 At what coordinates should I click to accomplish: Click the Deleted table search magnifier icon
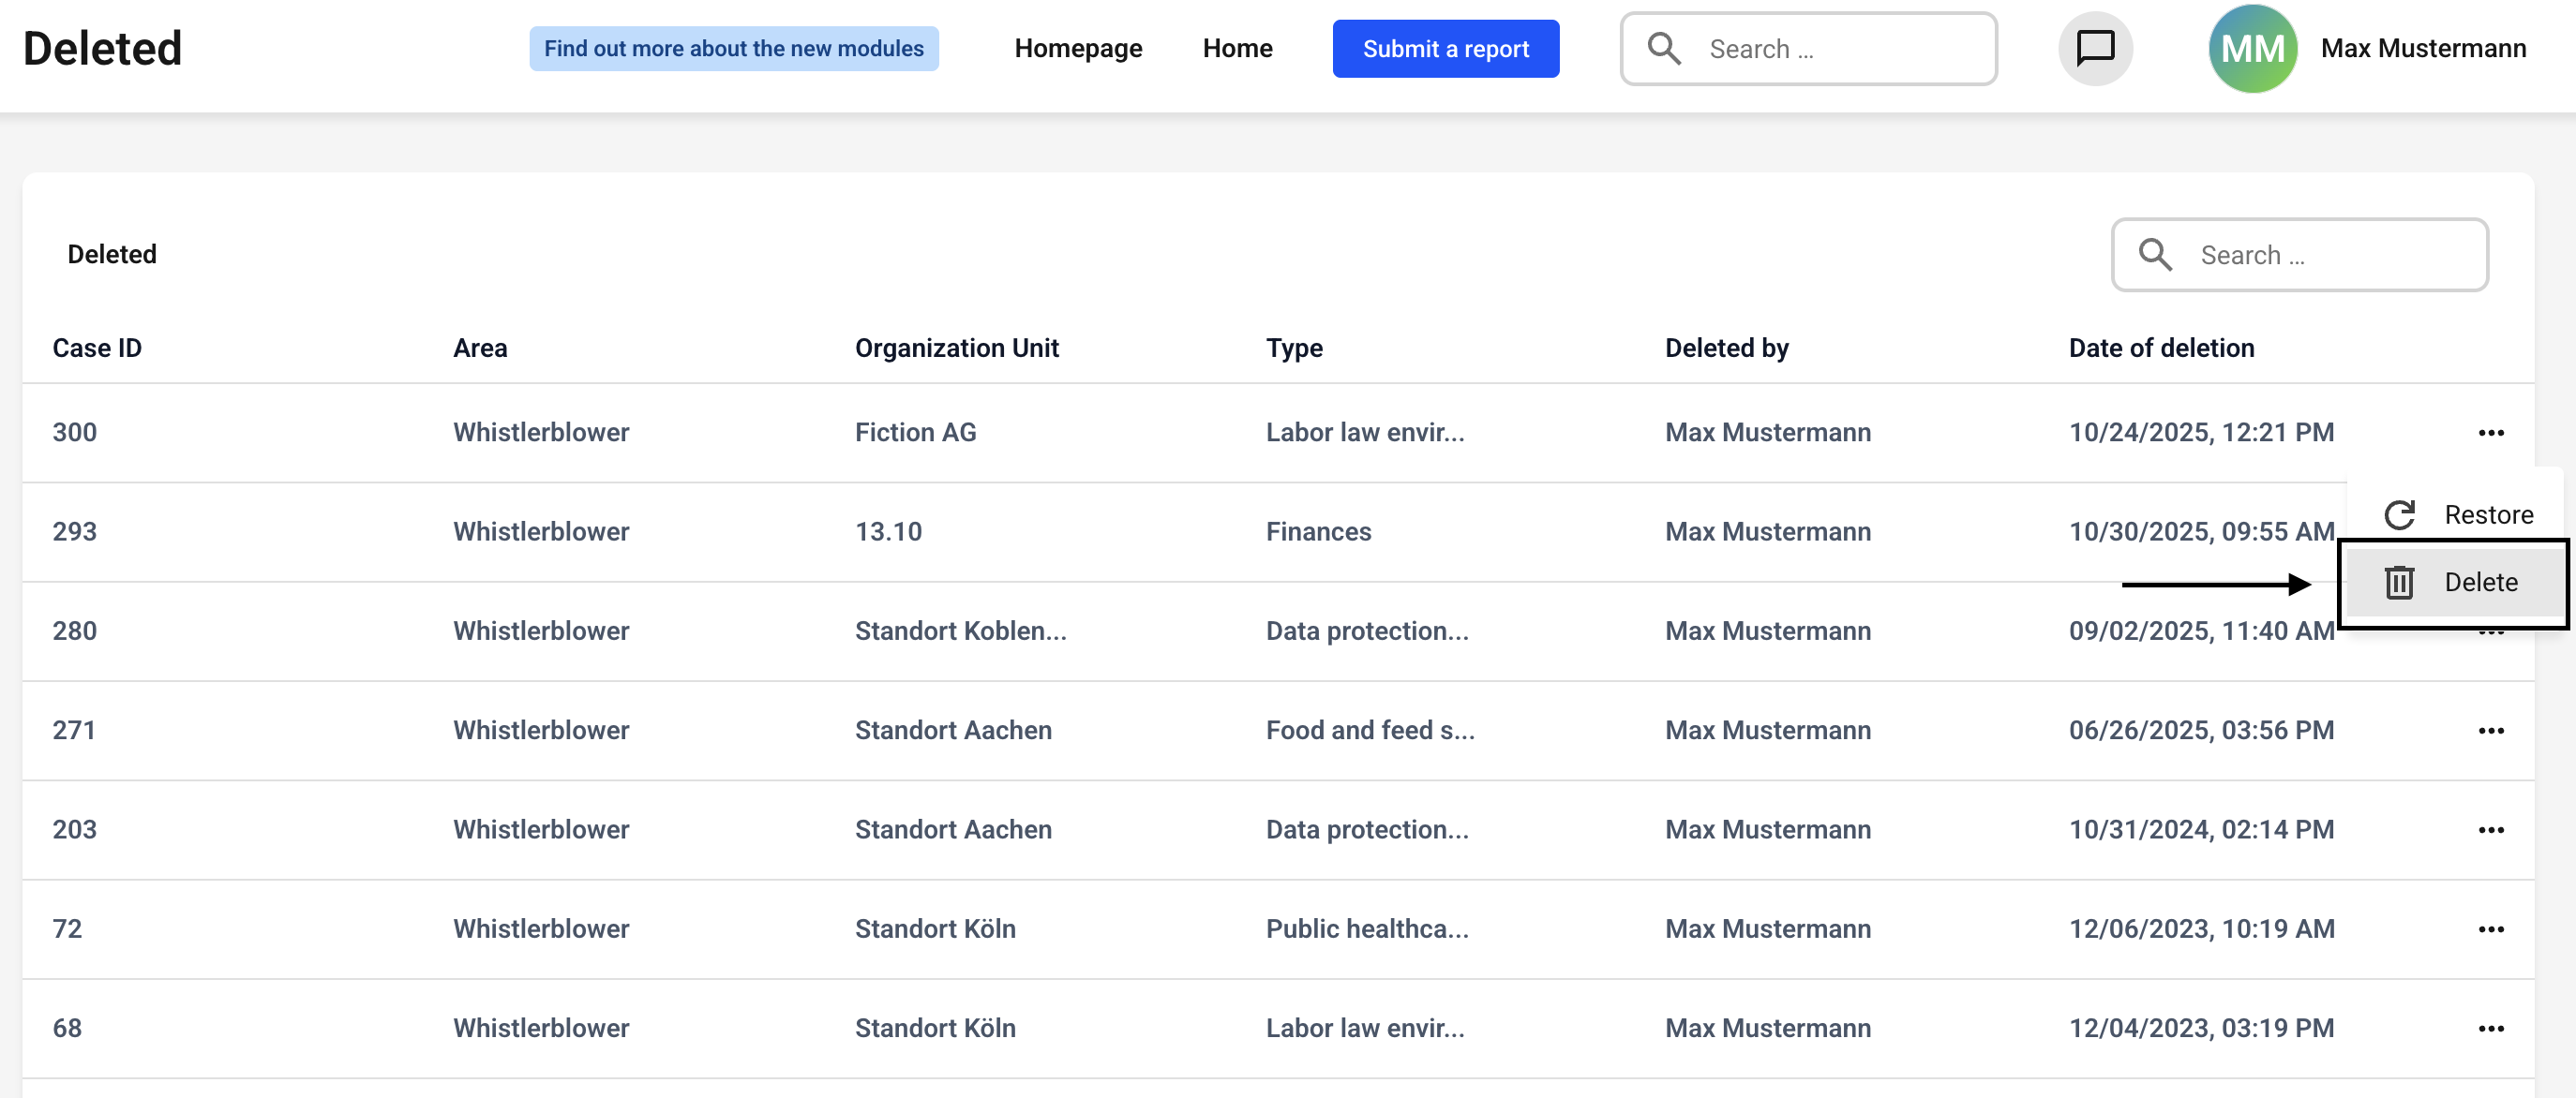tap(2155, 255)
